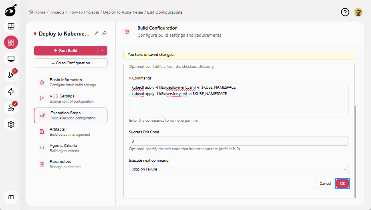Click the Basic Information gear icon
Viewport: 371px width, 210px height.
tap(42, 83)
